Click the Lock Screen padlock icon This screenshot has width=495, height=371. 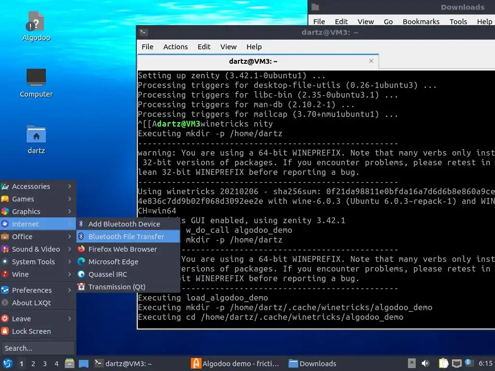click(5, 331)
